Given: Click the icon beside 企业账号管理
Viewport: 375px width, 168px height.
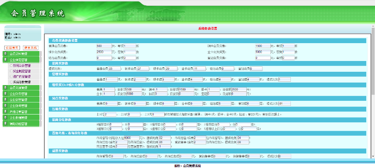Looking at the screenshot, I should 5,106.
